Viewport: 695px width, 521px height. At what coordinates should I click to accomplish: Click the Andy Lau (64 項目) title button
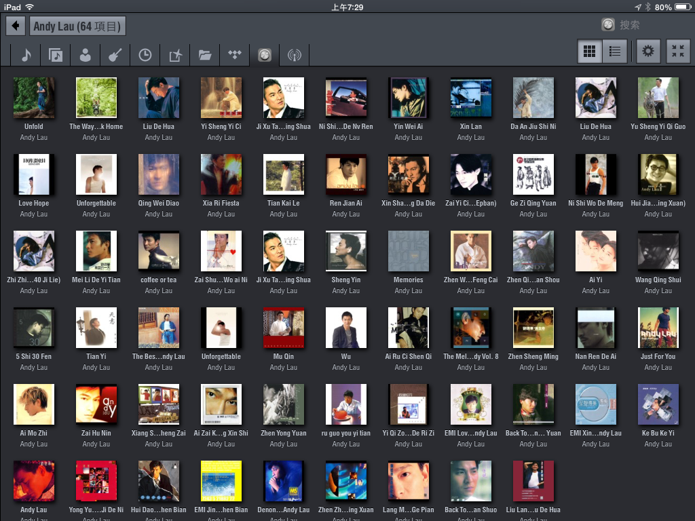(77, 26)
